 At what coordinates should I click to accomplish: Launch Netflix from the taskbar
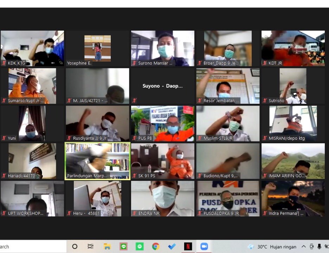(x=188, y=246)
